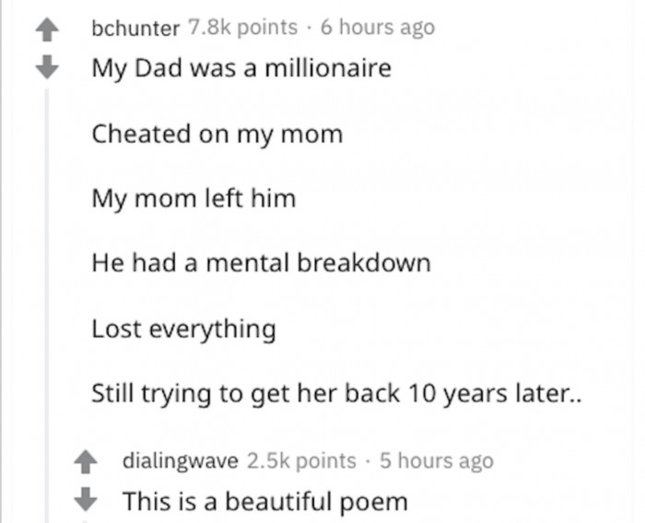645x523 pixels.
Task: Click 'He had a mental breakdown' text
Action: coord(261,264)
